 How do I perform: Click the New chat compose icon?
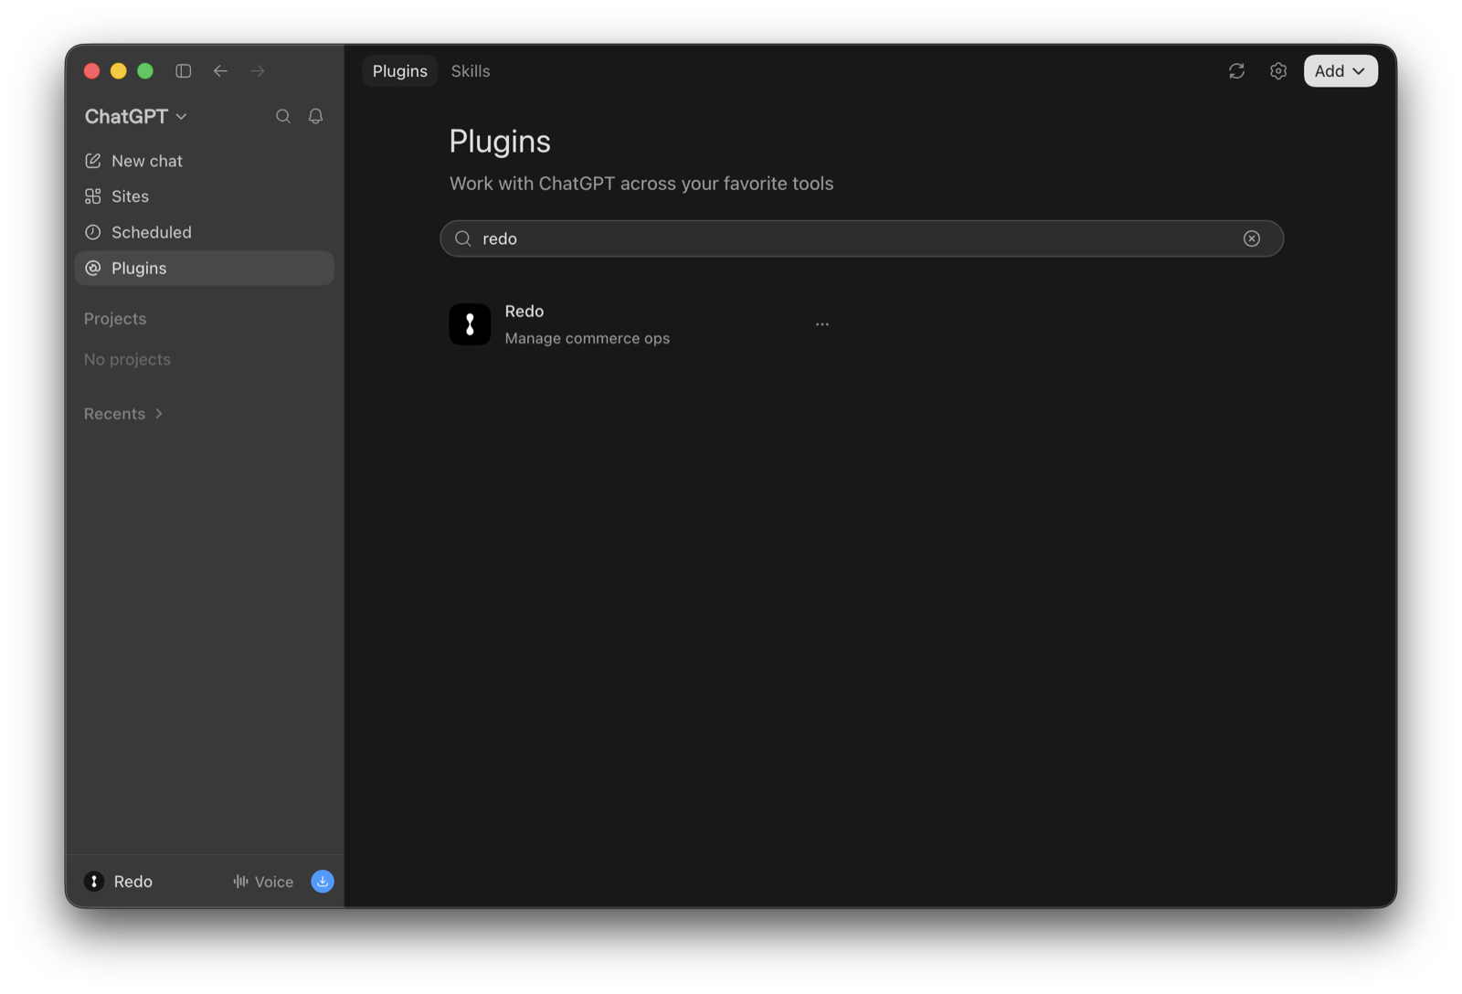[93, 161]
